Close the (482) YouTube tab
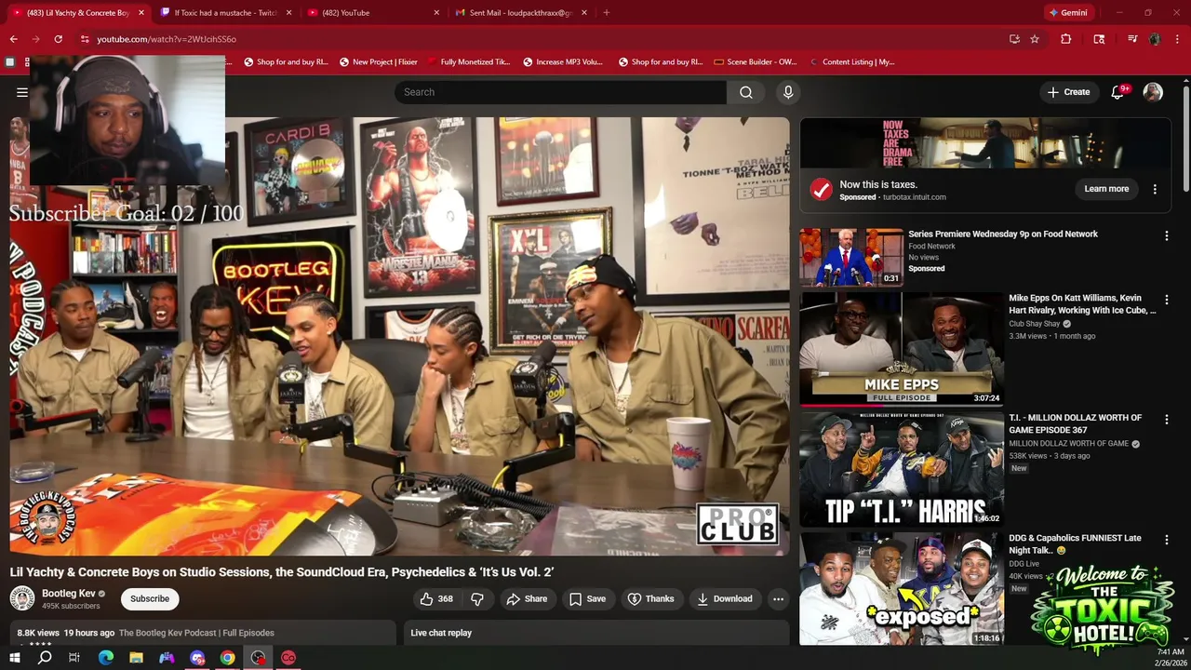The image size is (1191, 670). point(436,13)
